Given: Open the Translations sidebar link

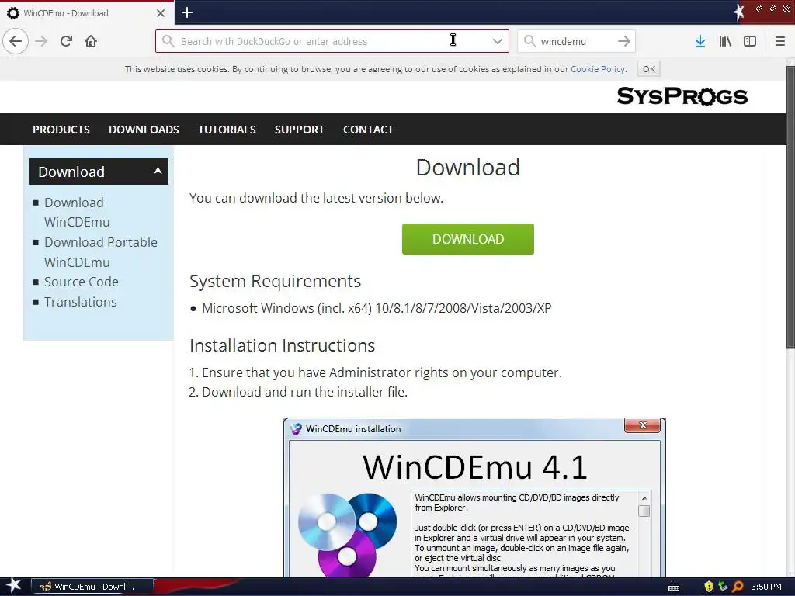Looking at the screenshot, I should pos(80,302).
